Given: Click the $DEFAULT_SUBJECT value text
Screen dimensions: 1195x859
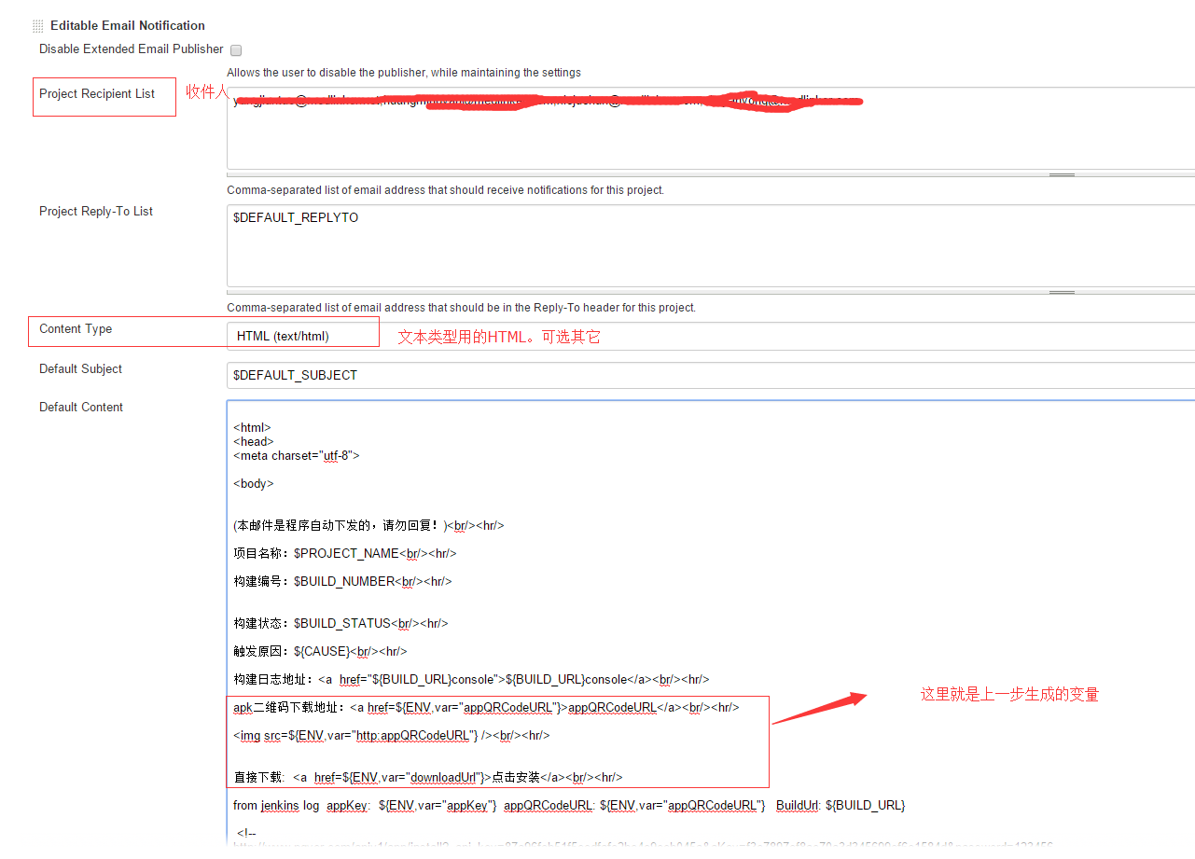Looking at the screenshot, I should [295, 375].
